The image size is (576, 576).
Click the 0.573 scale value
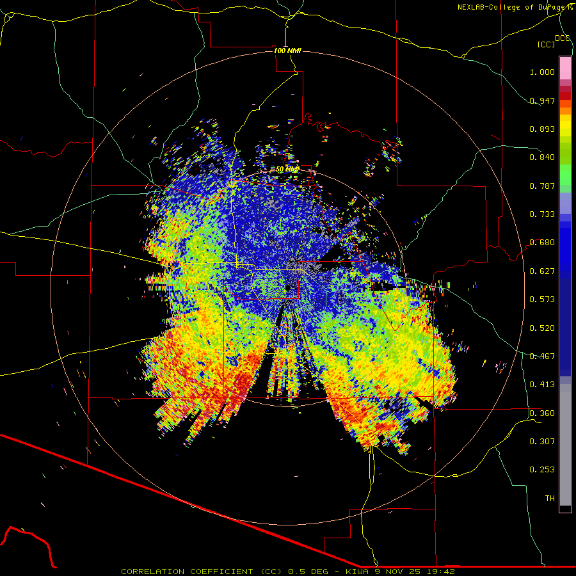pyautogui.click(x=542, y=300)
